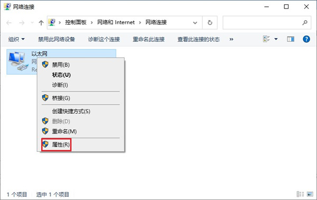This screenshot has height=200, width=317.
Task: Click 查看此连接的状态 in toolbar
Action: [199, 39]
